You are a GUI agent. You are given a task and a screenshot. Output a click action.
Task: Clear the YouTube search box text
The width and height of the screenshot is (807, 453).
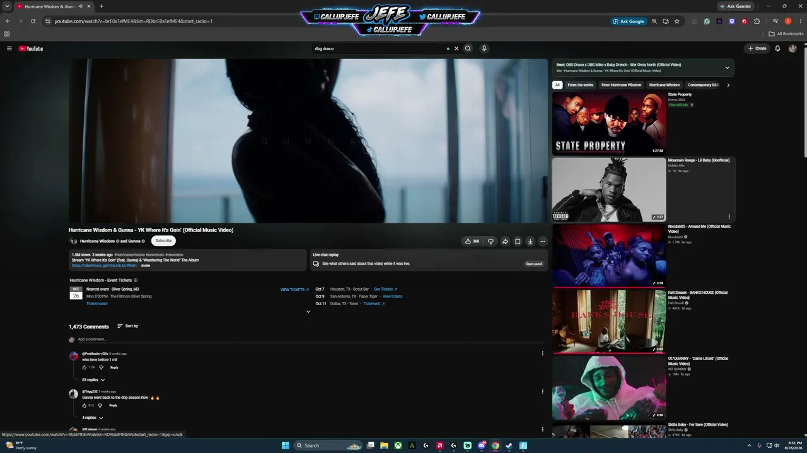click(456, 48)
